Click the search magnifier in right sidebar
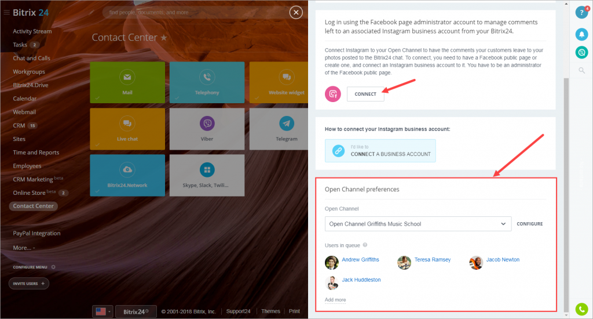The image size is (593, 319). pos(581,70)
